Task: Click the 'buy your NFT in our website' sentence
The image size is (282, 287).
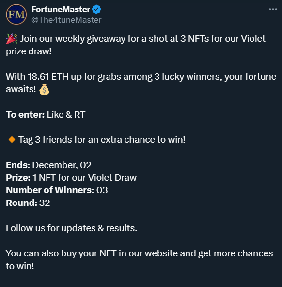Action: pyautogui.click(x=140, y=259)
